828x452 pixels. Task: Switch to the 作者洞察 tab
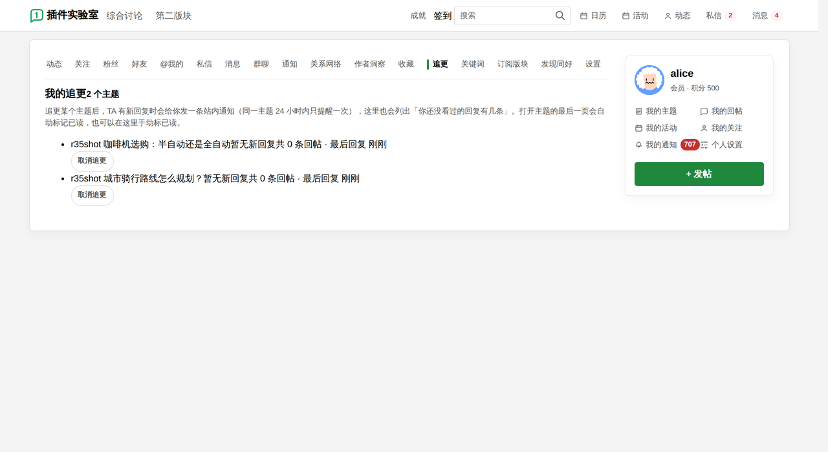pos(369,64)
